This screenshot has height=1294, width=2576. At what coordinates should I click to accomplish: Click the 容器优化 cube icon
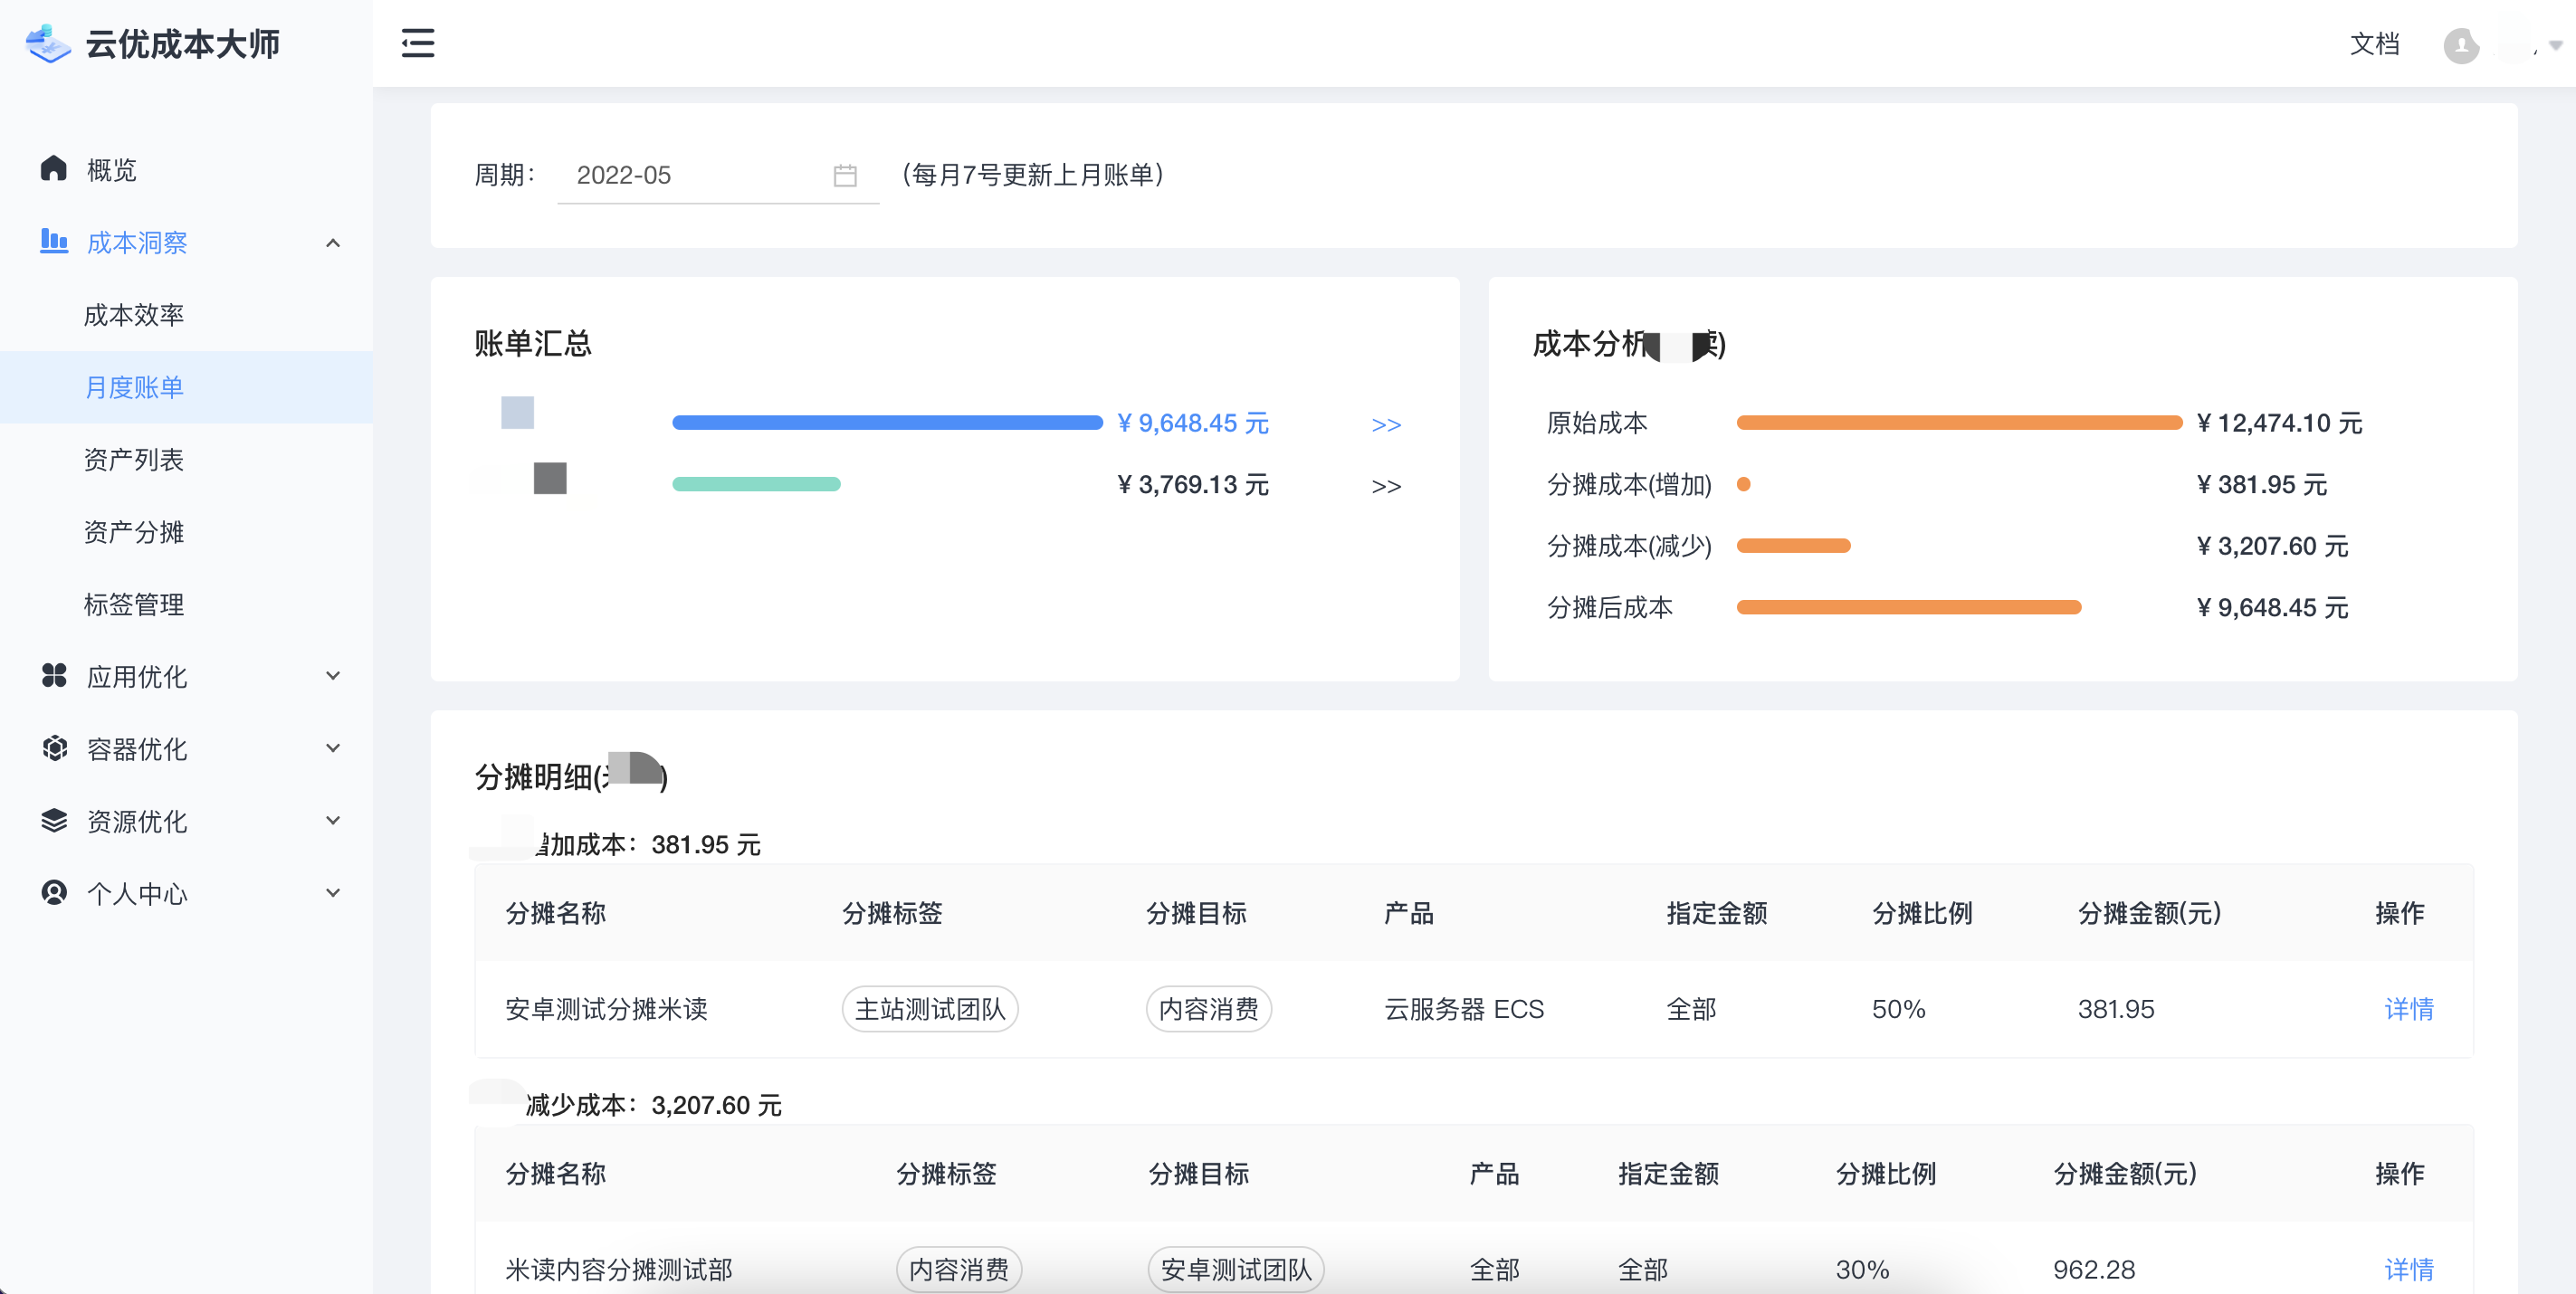[x=54, y=748]
